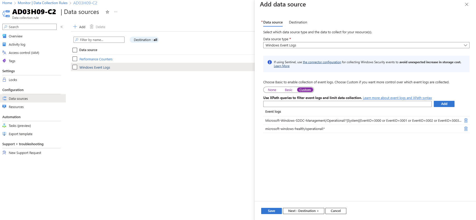
Task: Click the Filter by name field
Action: pos(99,40)
